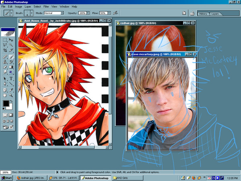
Task: Toggle the Airbrush option in options bar
Action: tap(115, 13)
